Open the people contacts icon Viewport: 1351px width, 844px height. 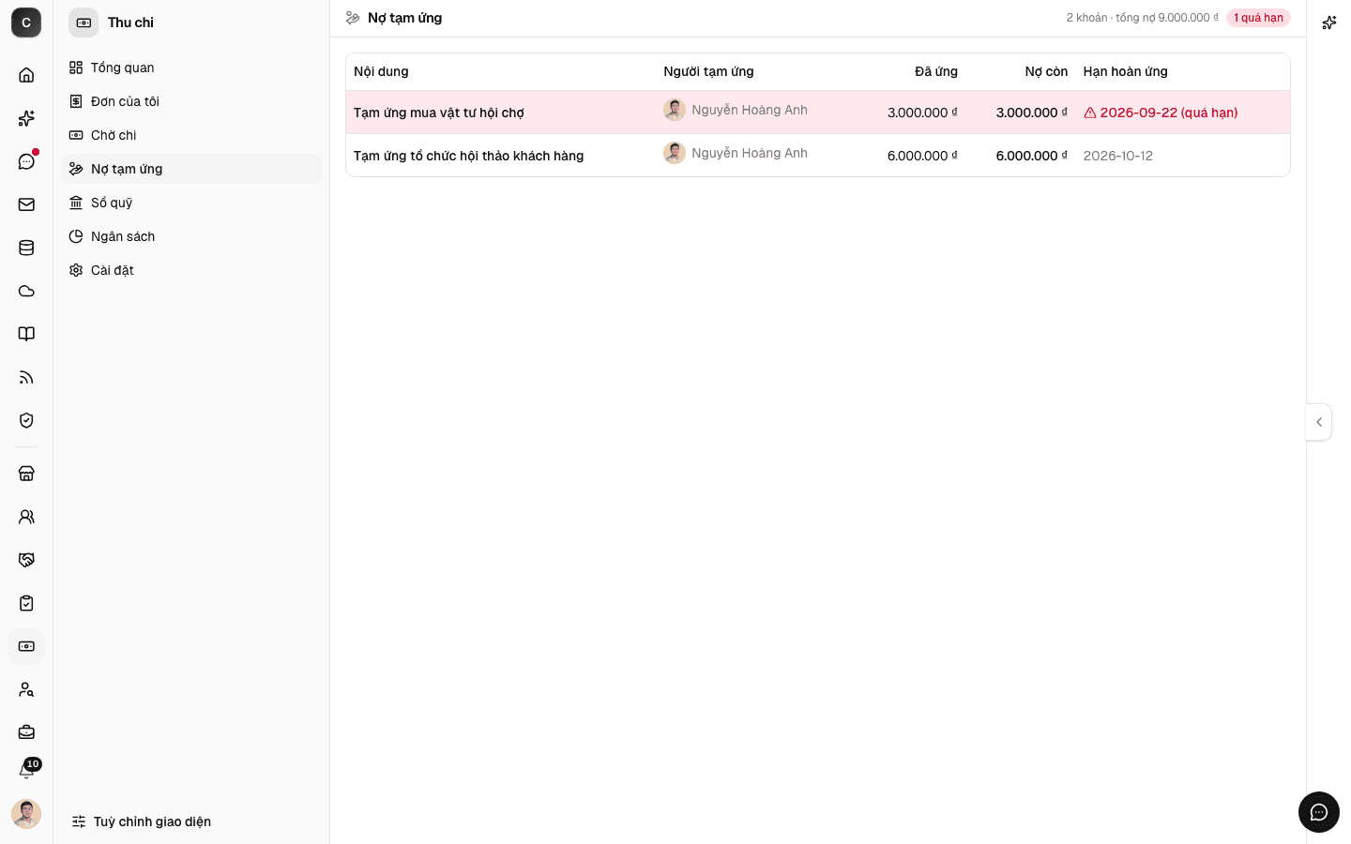pyautogui.click(x=26, y=517)
